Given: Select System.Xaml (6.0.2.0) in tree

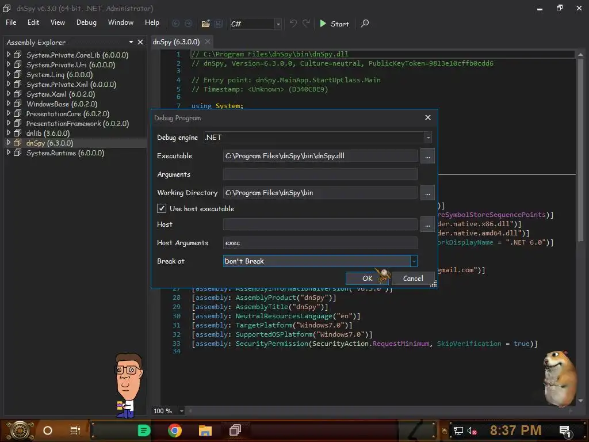Looking at the screenshot, I should 60,94.
